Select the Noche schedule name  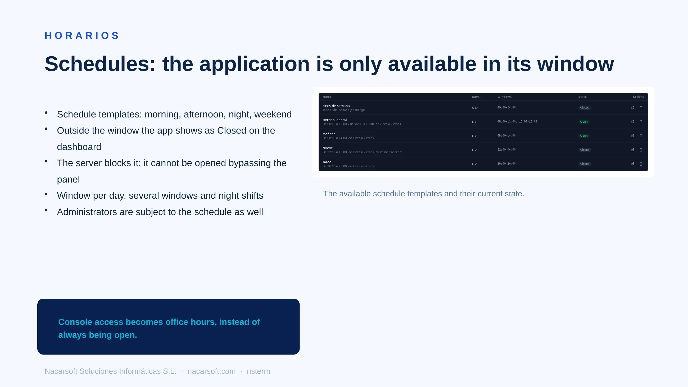[x=327, y=148]
